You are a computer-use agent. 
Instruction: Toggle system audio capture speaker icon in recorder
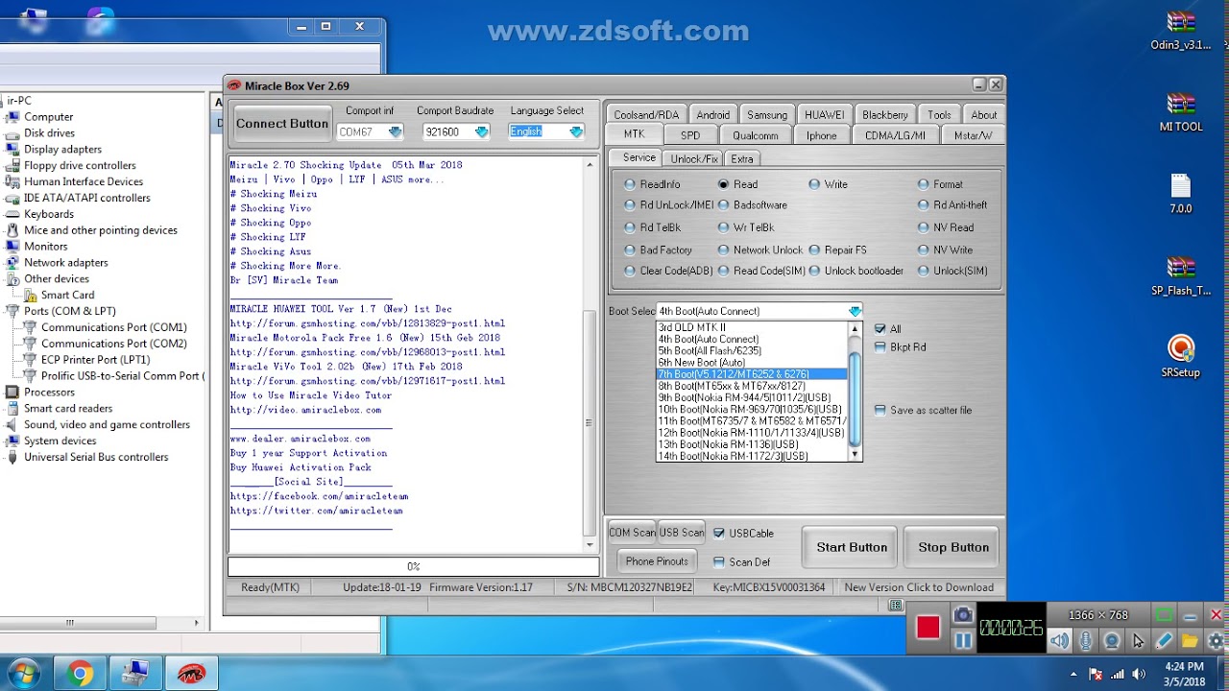(1059, 640)
